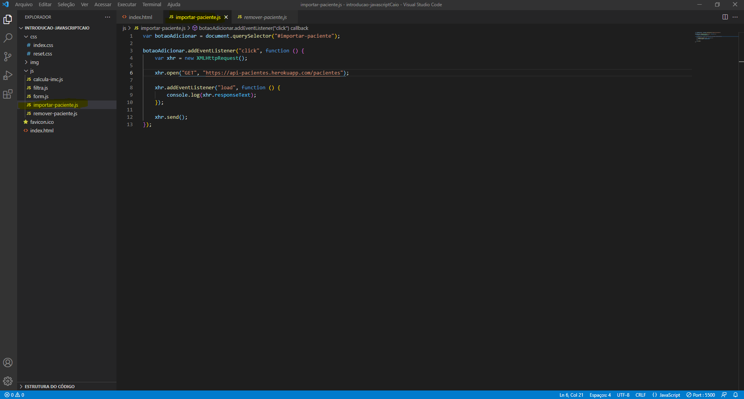This screenshot has width=744, height=399.
Task: Open the feedback icon in status bar
Action: [x=724, y=395]
